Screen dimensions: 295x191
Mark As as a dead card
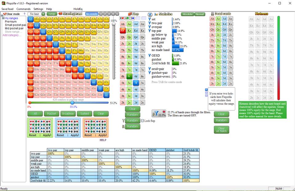[230, 19]
